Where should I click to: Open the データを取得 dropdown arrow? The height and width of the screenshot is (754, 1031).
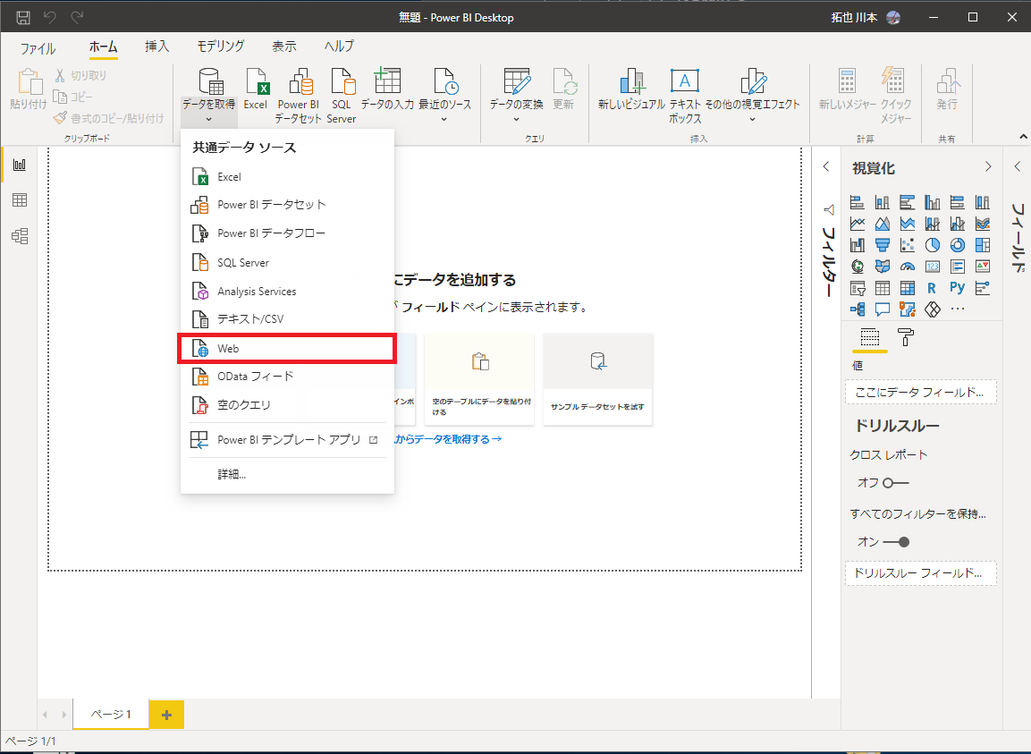209,117
